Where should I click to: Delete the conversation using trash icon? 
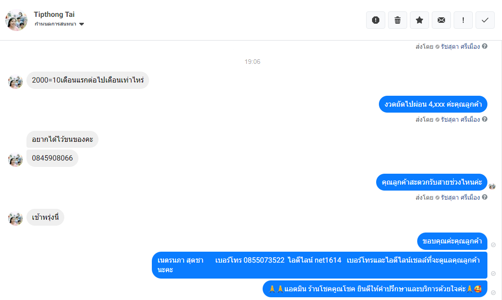tap(397, 20)
